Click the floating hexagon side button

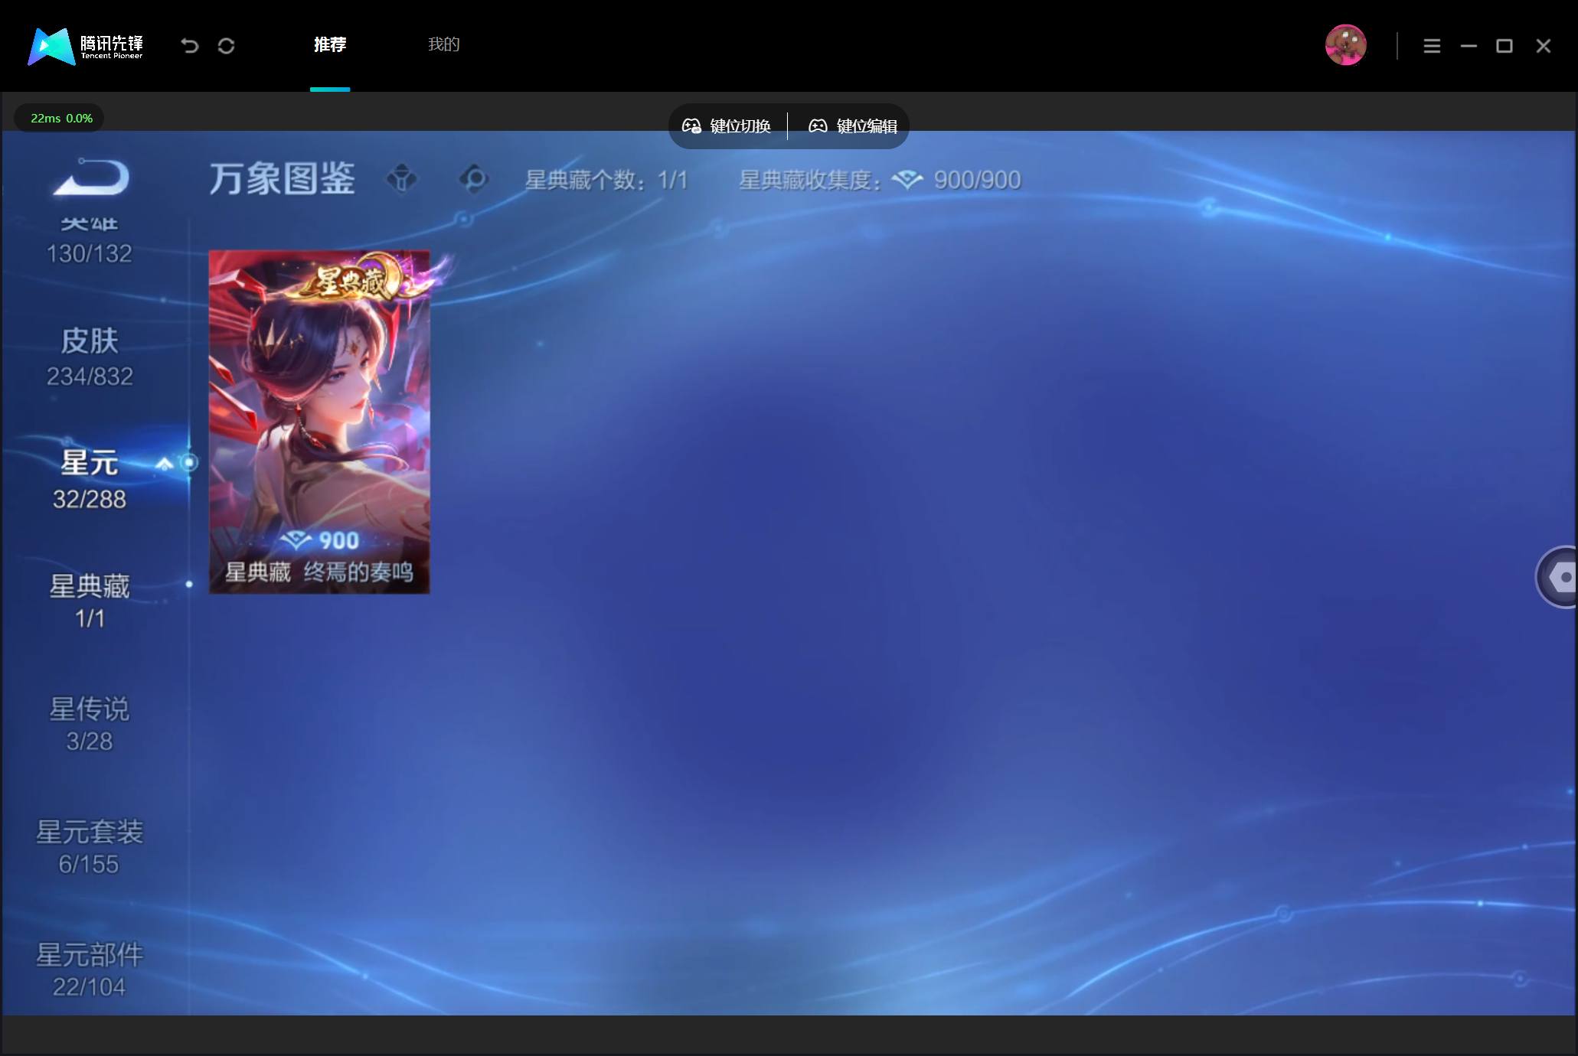pos(1557,577)
